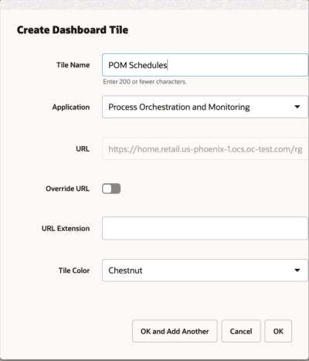Viewport: 309px width, 361px height.
Task: Focus the URL Extension input field
Action: click(205, 228)
